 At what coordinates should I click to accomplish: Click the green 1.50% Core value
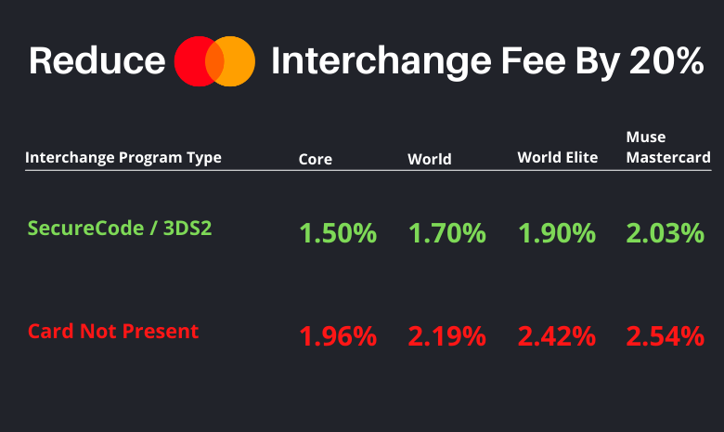pyautogui.click(x=338, y=233)
